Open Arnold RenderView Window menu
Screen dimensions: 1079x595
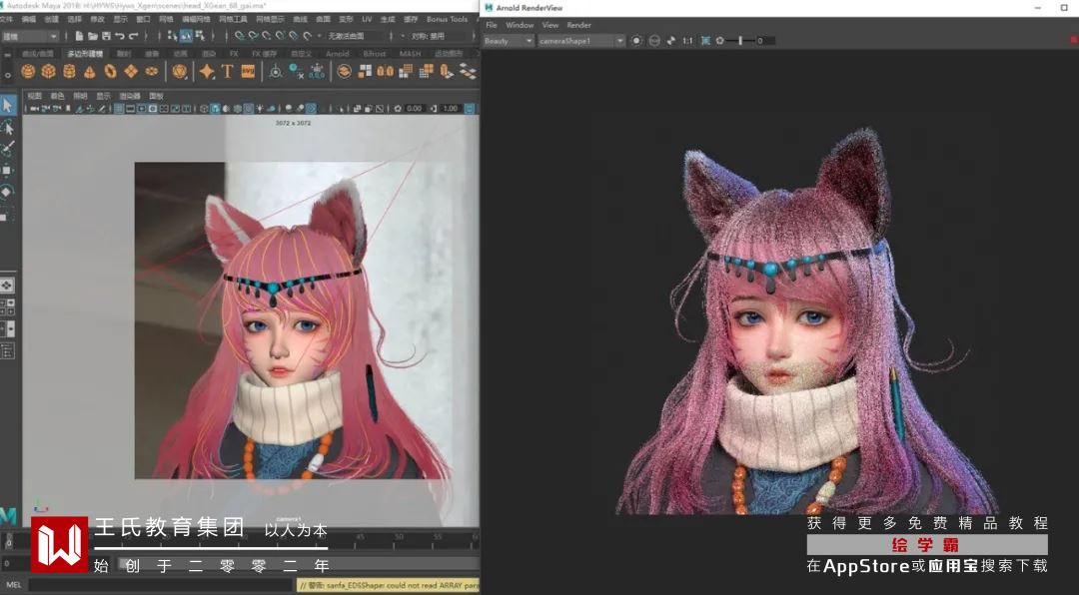[520, 25]
